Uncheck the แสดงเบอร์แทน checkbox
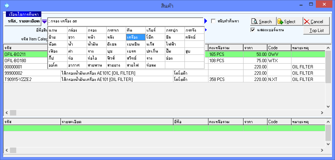 click(x=253, y=30)
